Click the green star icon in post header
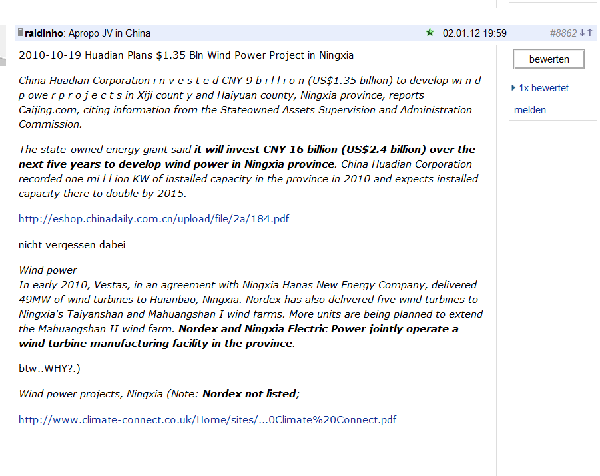Screen dimensions: 600x476 [430, 33]
